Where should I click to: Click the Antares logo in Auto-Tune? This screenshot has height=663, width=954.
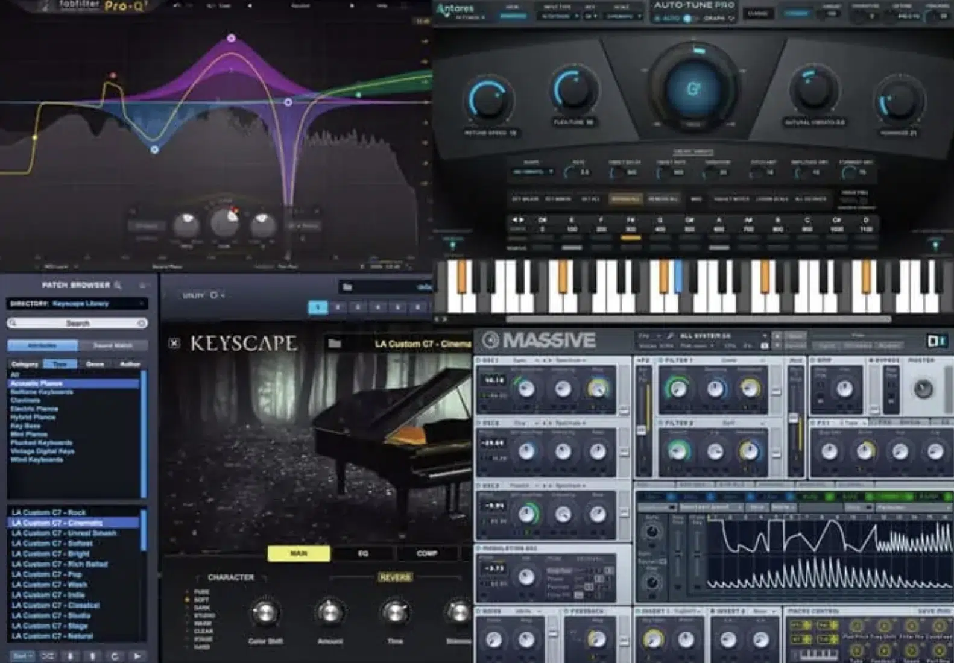tap(455, 10)
